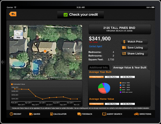
Task: Tap the Share Listing button
Action: pyautogui.click(x=134, y=54)
